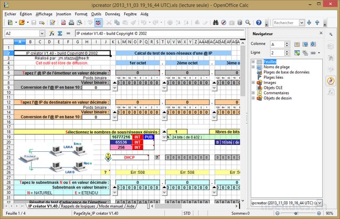Toggle Data Sources cylinder icon
The image size is (340, 219).
pyautogui.click(x=240, y=23)
